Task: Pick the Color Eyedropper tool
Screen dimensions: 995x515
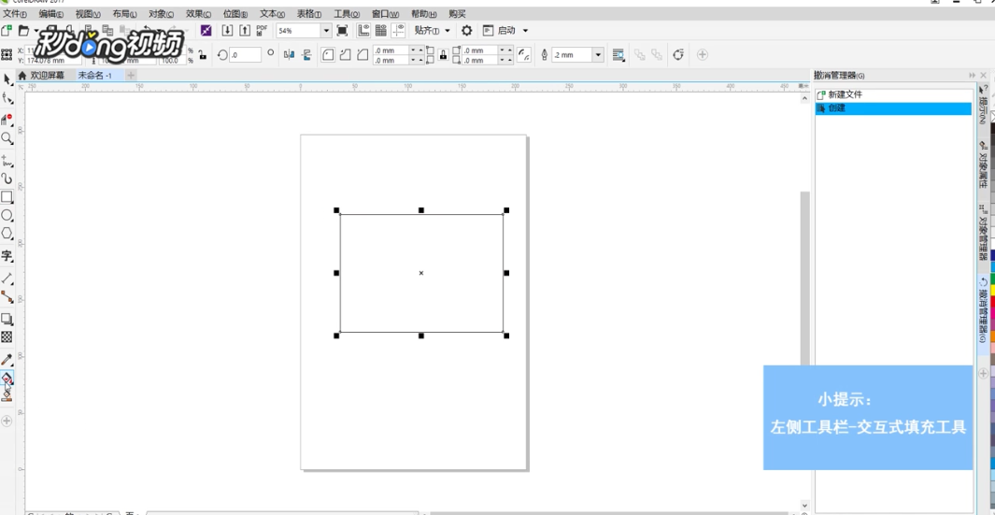Action: pyautogui.click(x=7, y=360)
